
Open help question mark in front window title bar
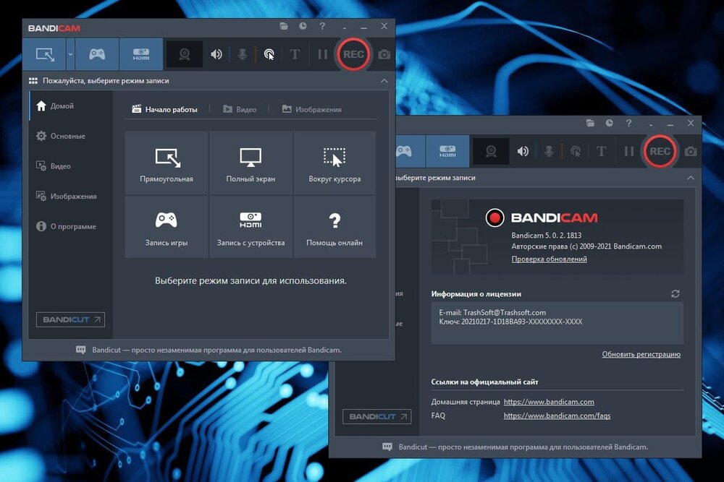(322, 26)
